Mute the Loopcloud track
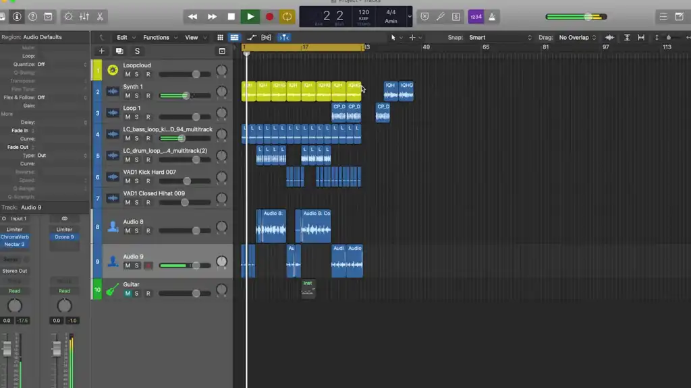Viewport: 691px width, 388px height. (x=128, y=74)
